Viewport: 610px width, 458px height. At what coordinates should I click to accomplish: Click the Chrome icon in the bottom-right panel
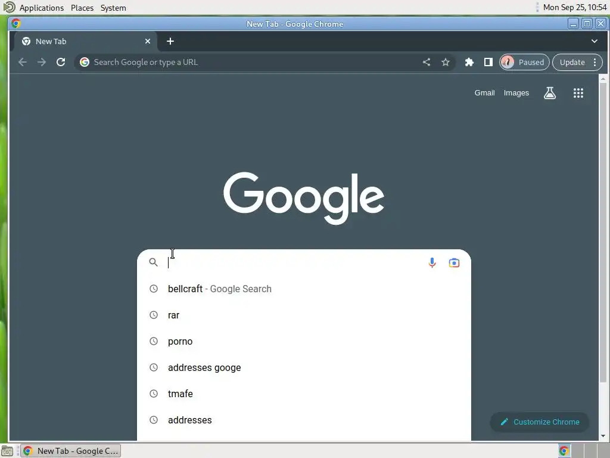pyautogui.click(x=564, y=451)
